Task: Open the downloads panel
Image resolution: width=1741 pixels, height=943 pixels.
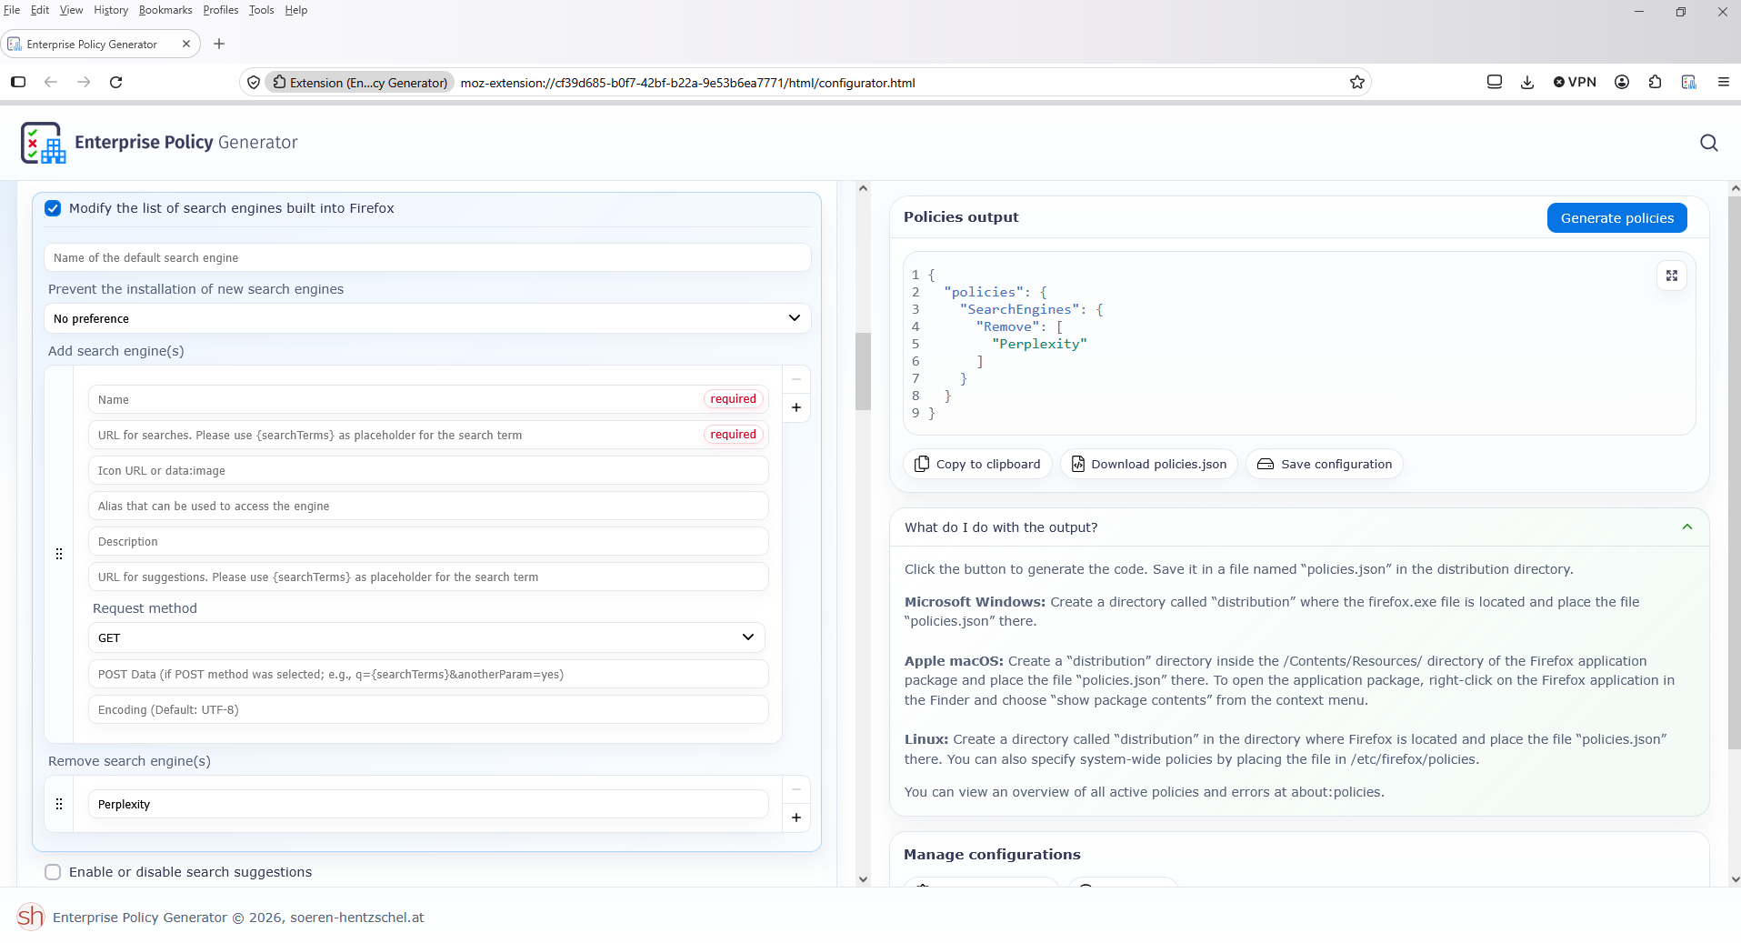Action: pos(1527,82)
